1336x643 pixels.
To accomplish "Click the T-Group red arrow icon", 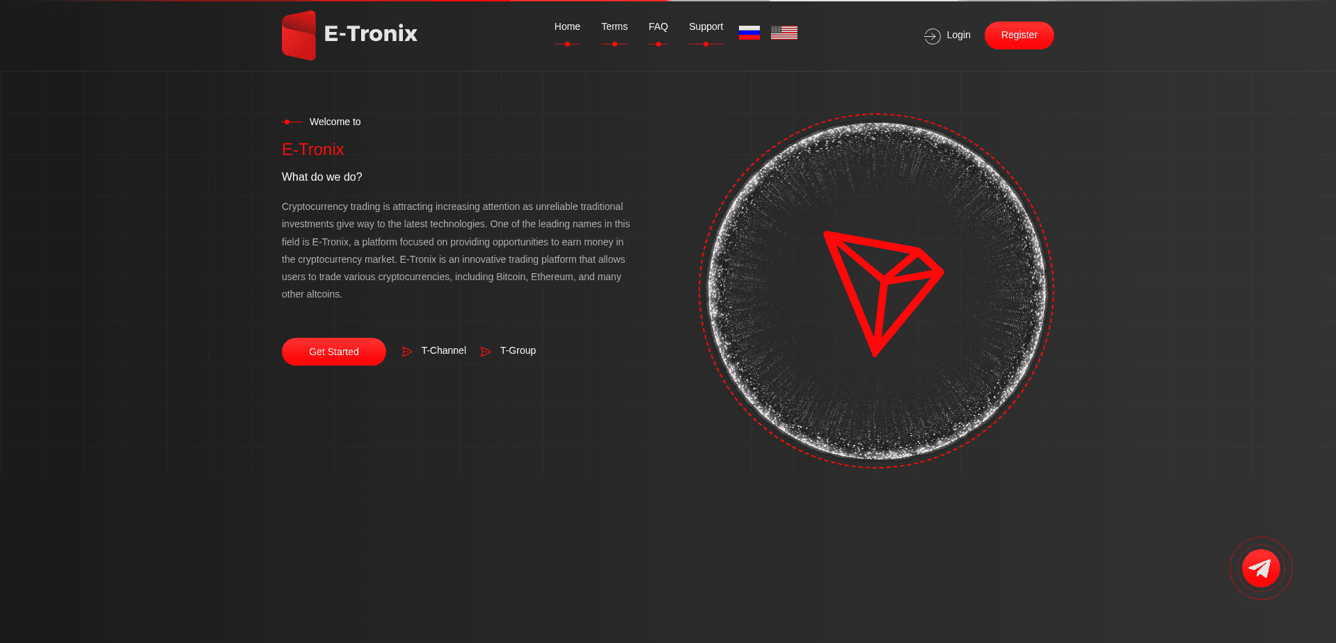I will point(486,352).
